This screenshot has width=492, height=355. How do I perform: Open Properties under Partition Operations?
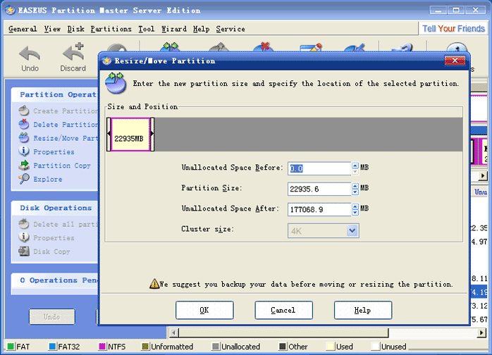54,151
